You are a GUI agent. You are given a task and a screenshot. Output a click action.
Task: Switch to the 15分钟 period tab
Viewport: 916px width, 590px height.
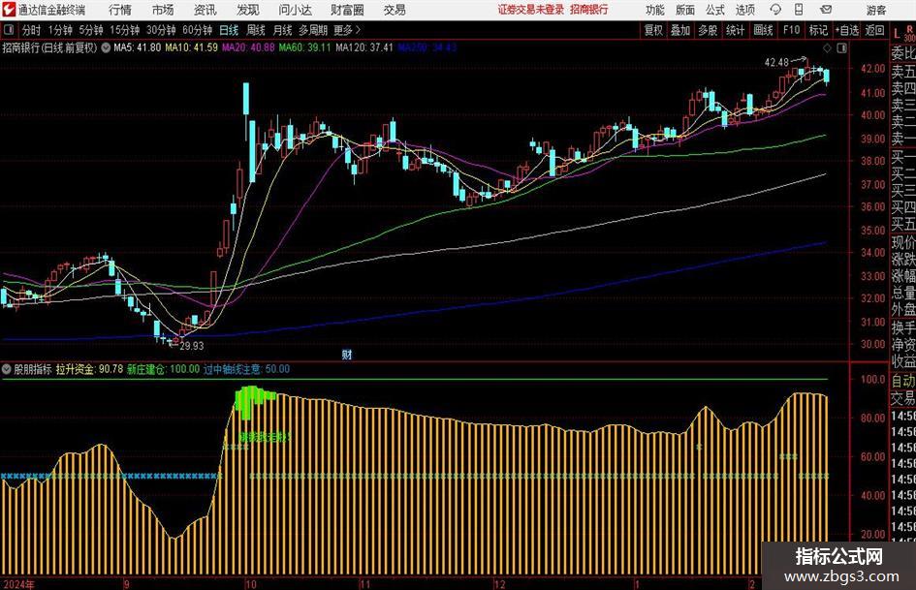[x=124, y=30]
